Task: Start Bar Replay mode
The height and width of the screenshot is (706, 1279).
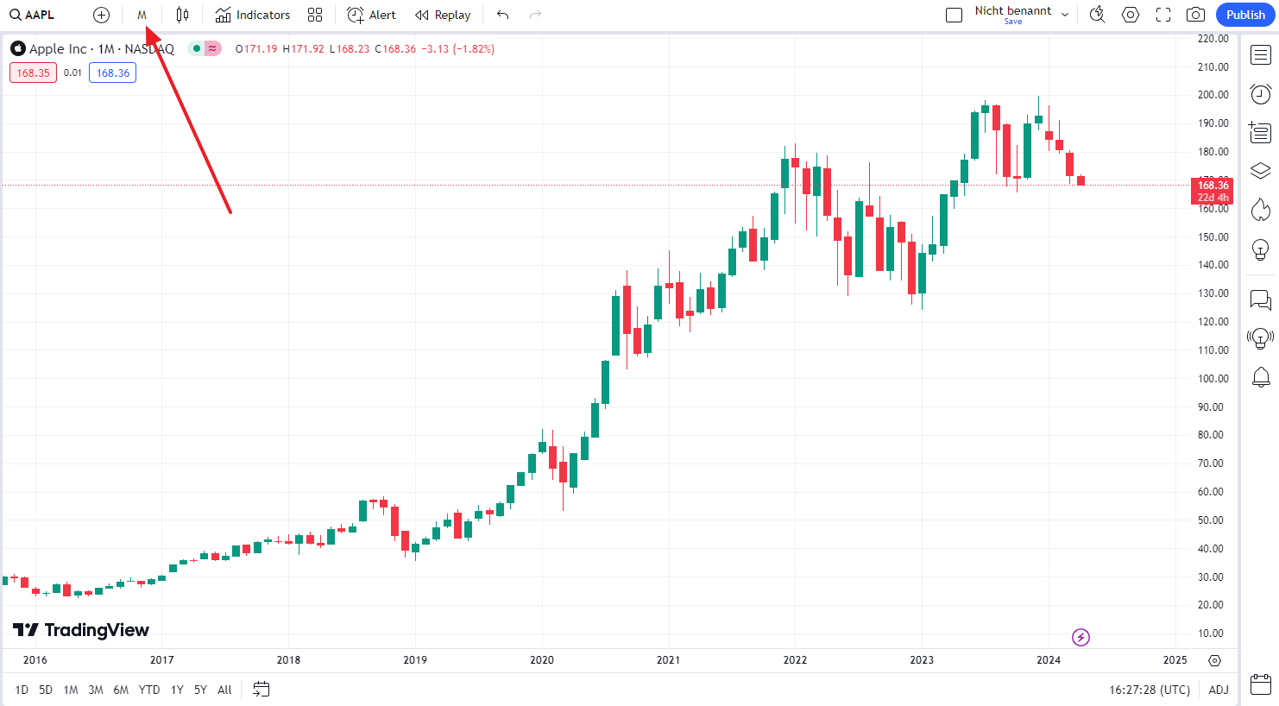Action: 443,15
